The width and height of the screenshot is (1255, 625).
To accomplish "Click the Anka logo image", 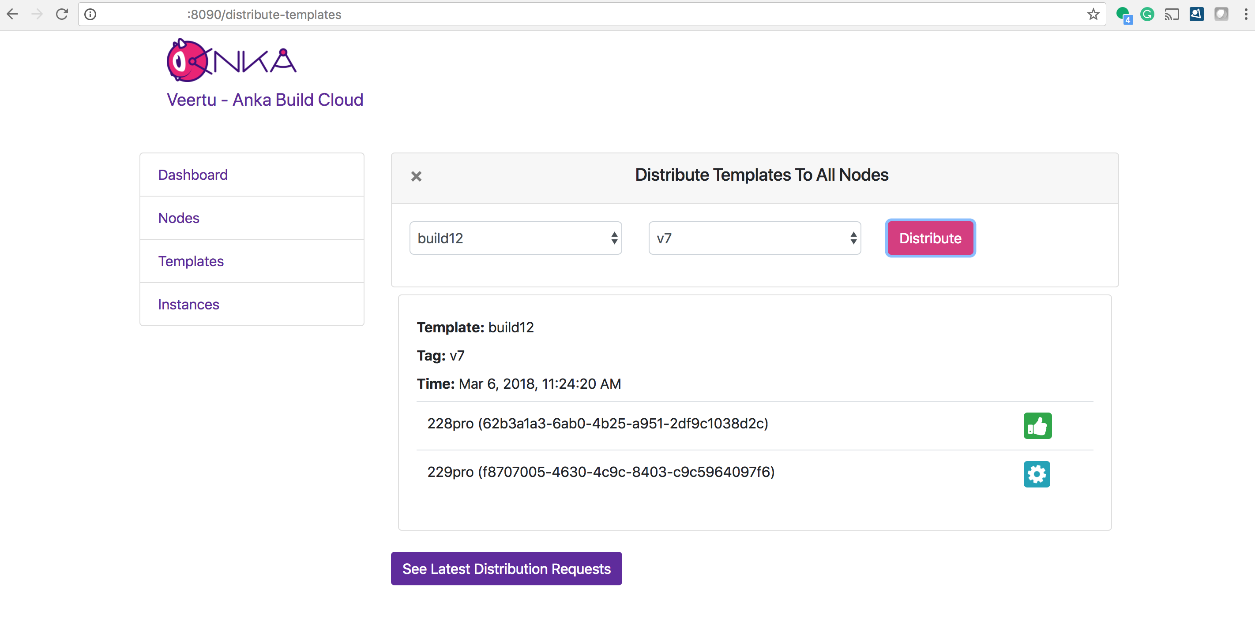I will coord(231,60).
